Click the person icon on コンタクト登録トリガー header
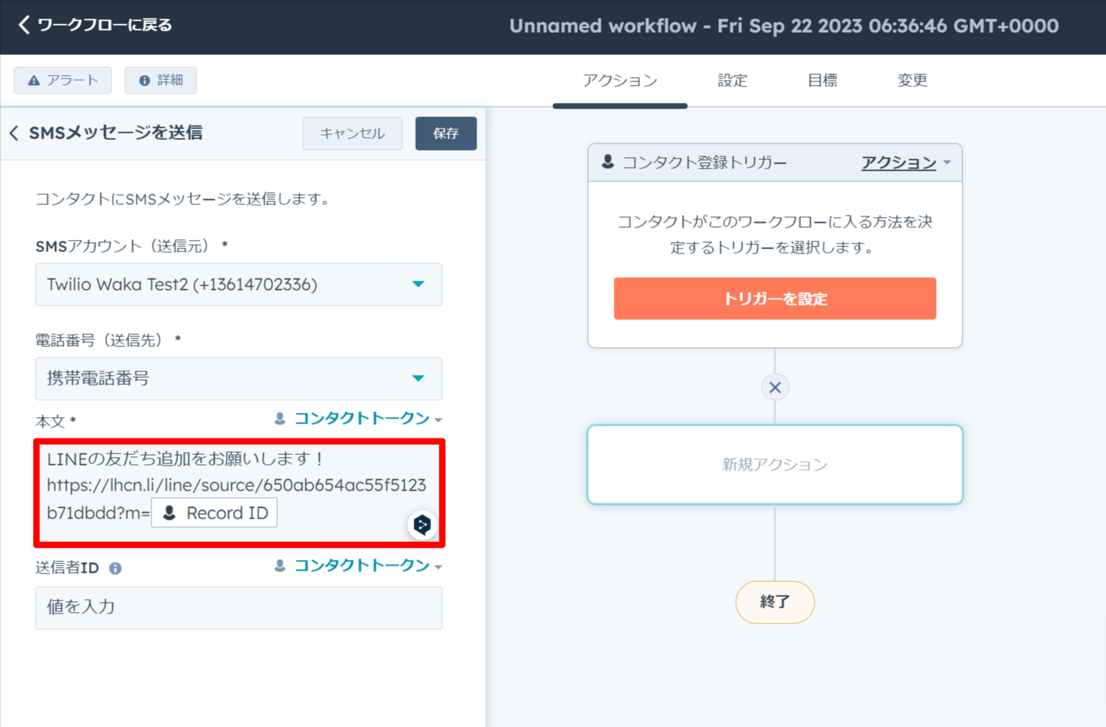1106x727 pixels. pyautogui.click(x=607, y=162)
